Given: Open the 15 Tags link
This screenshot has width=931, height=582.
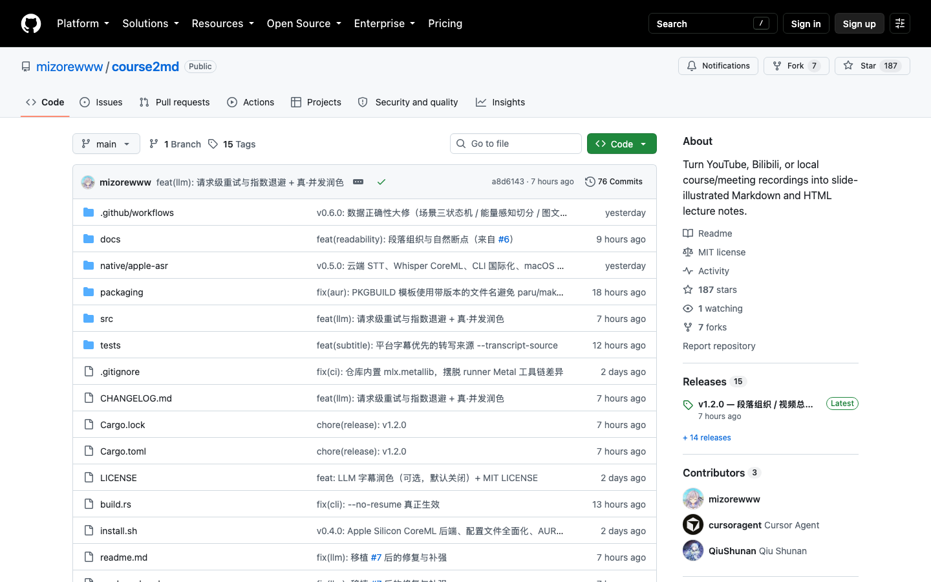Looking at the screenshot, I should point(232,144).
